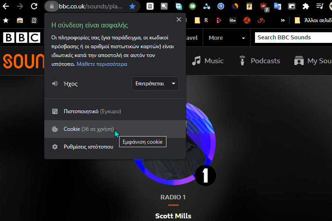Open the white R extension icon
The width and height of the screenshot is (332, 221).
click(x=150, y=6)
